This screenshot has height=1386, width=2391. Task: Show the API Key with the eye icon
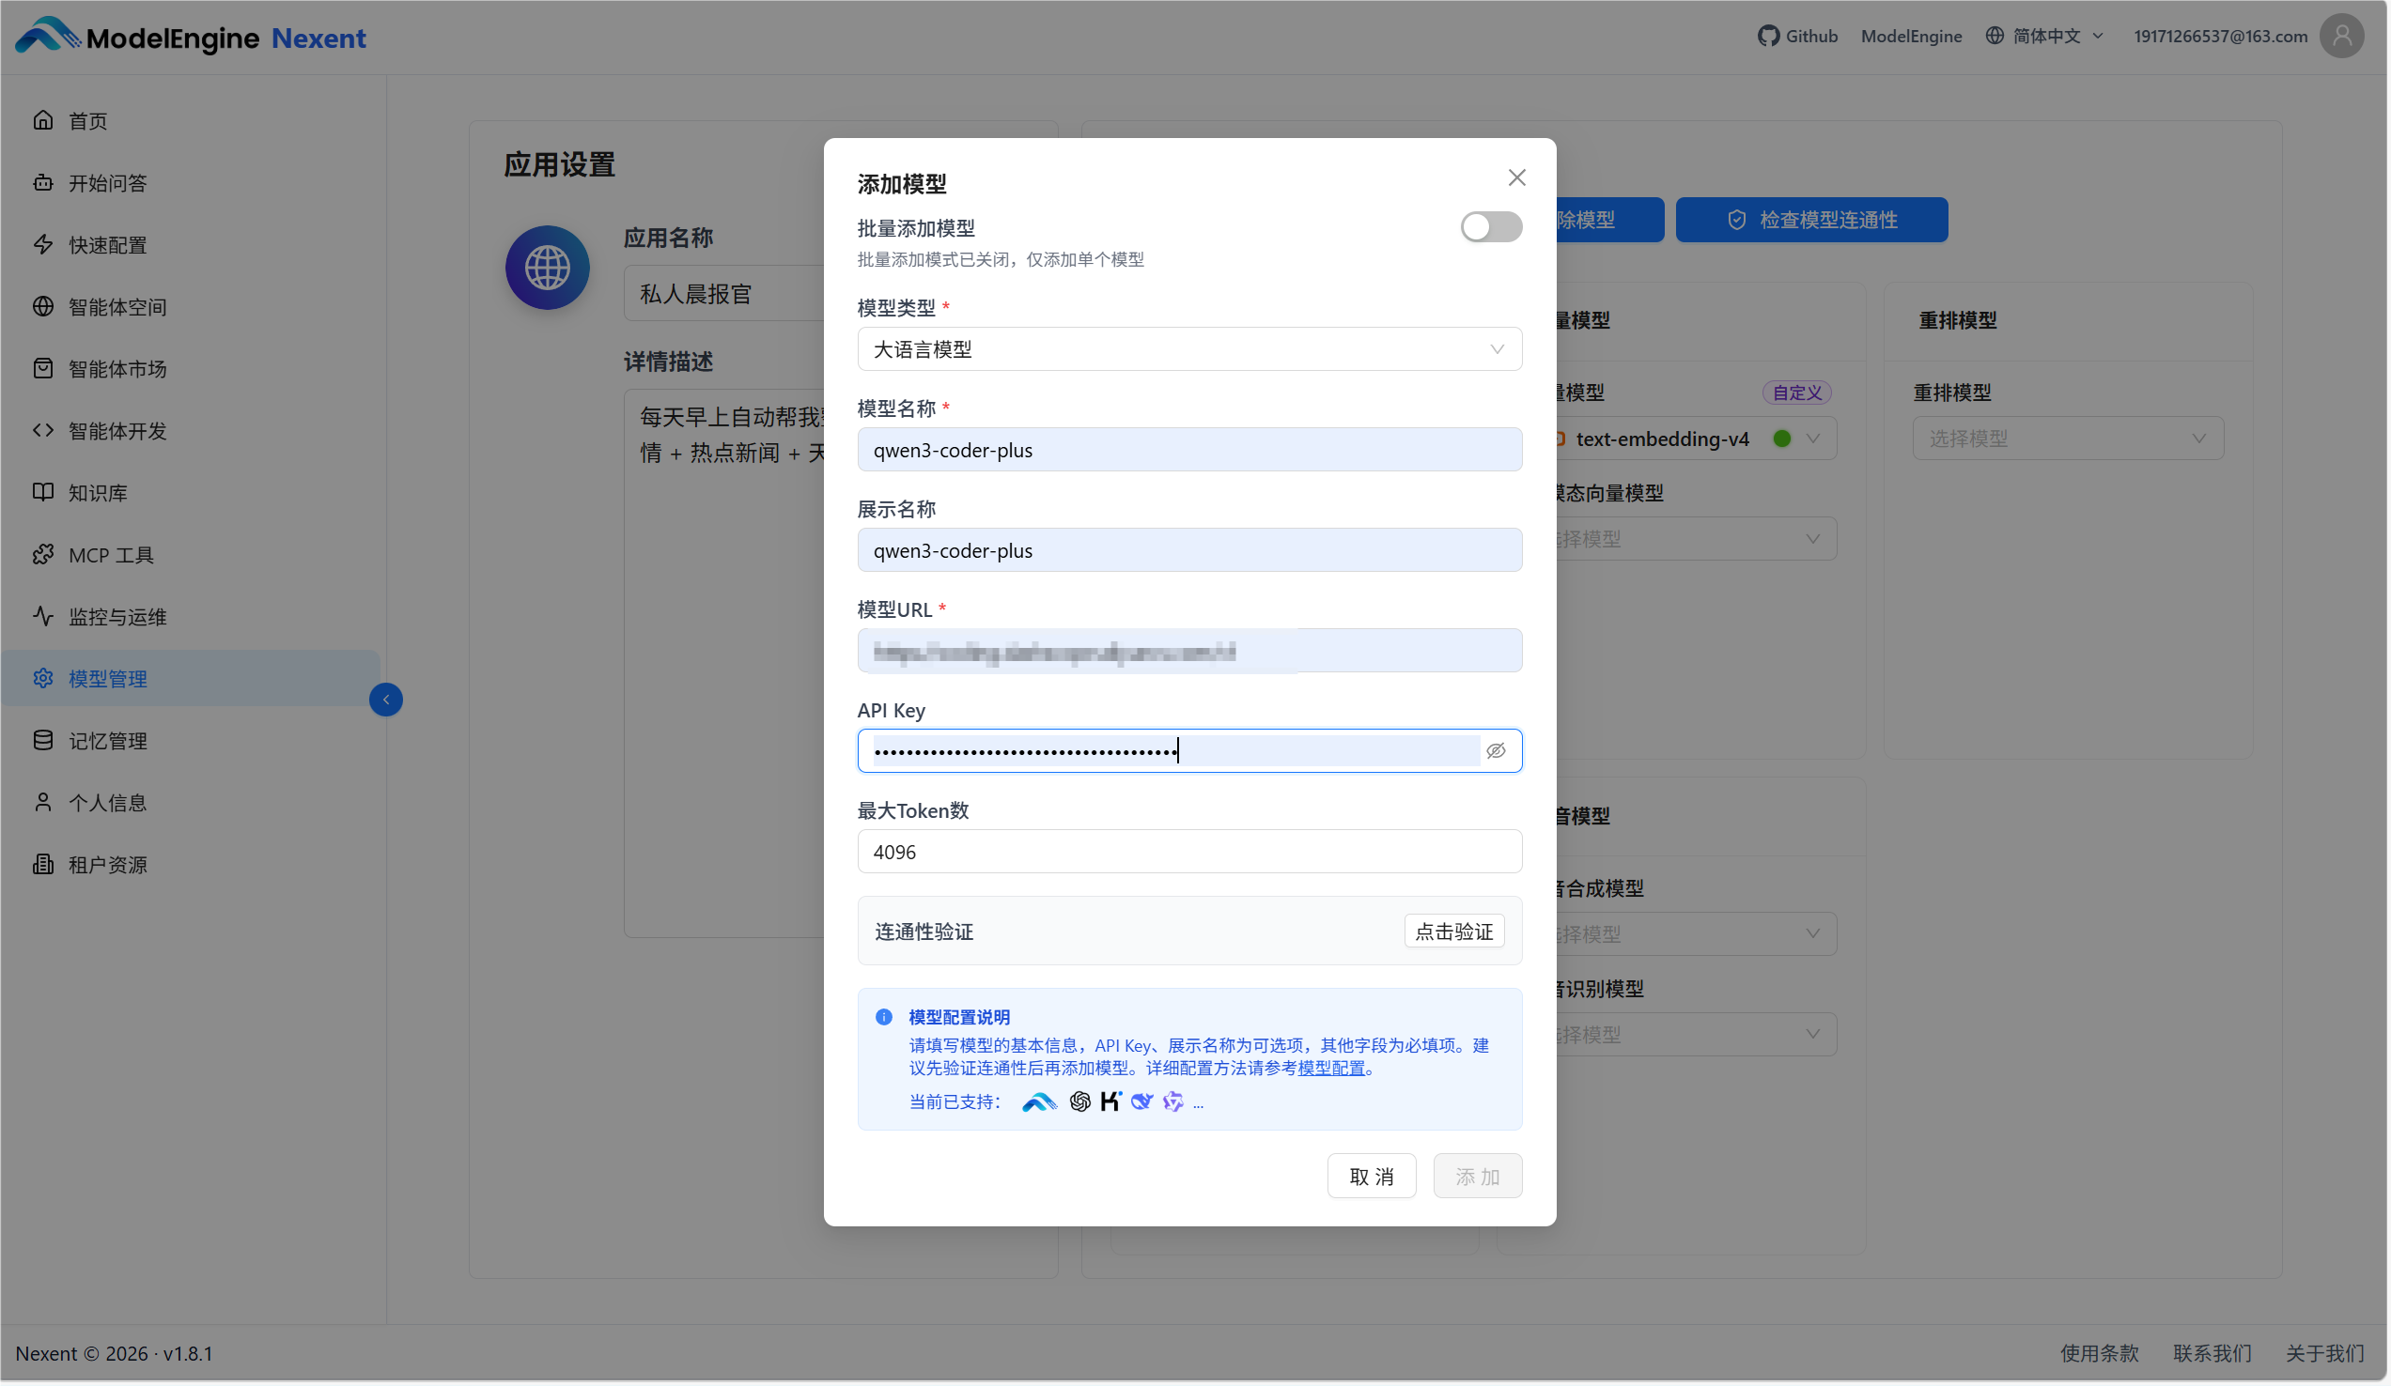(1496, 751)
